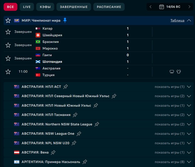Unpin the Чемпионат мира league
The image size is (195, 167).
(65, 20)
